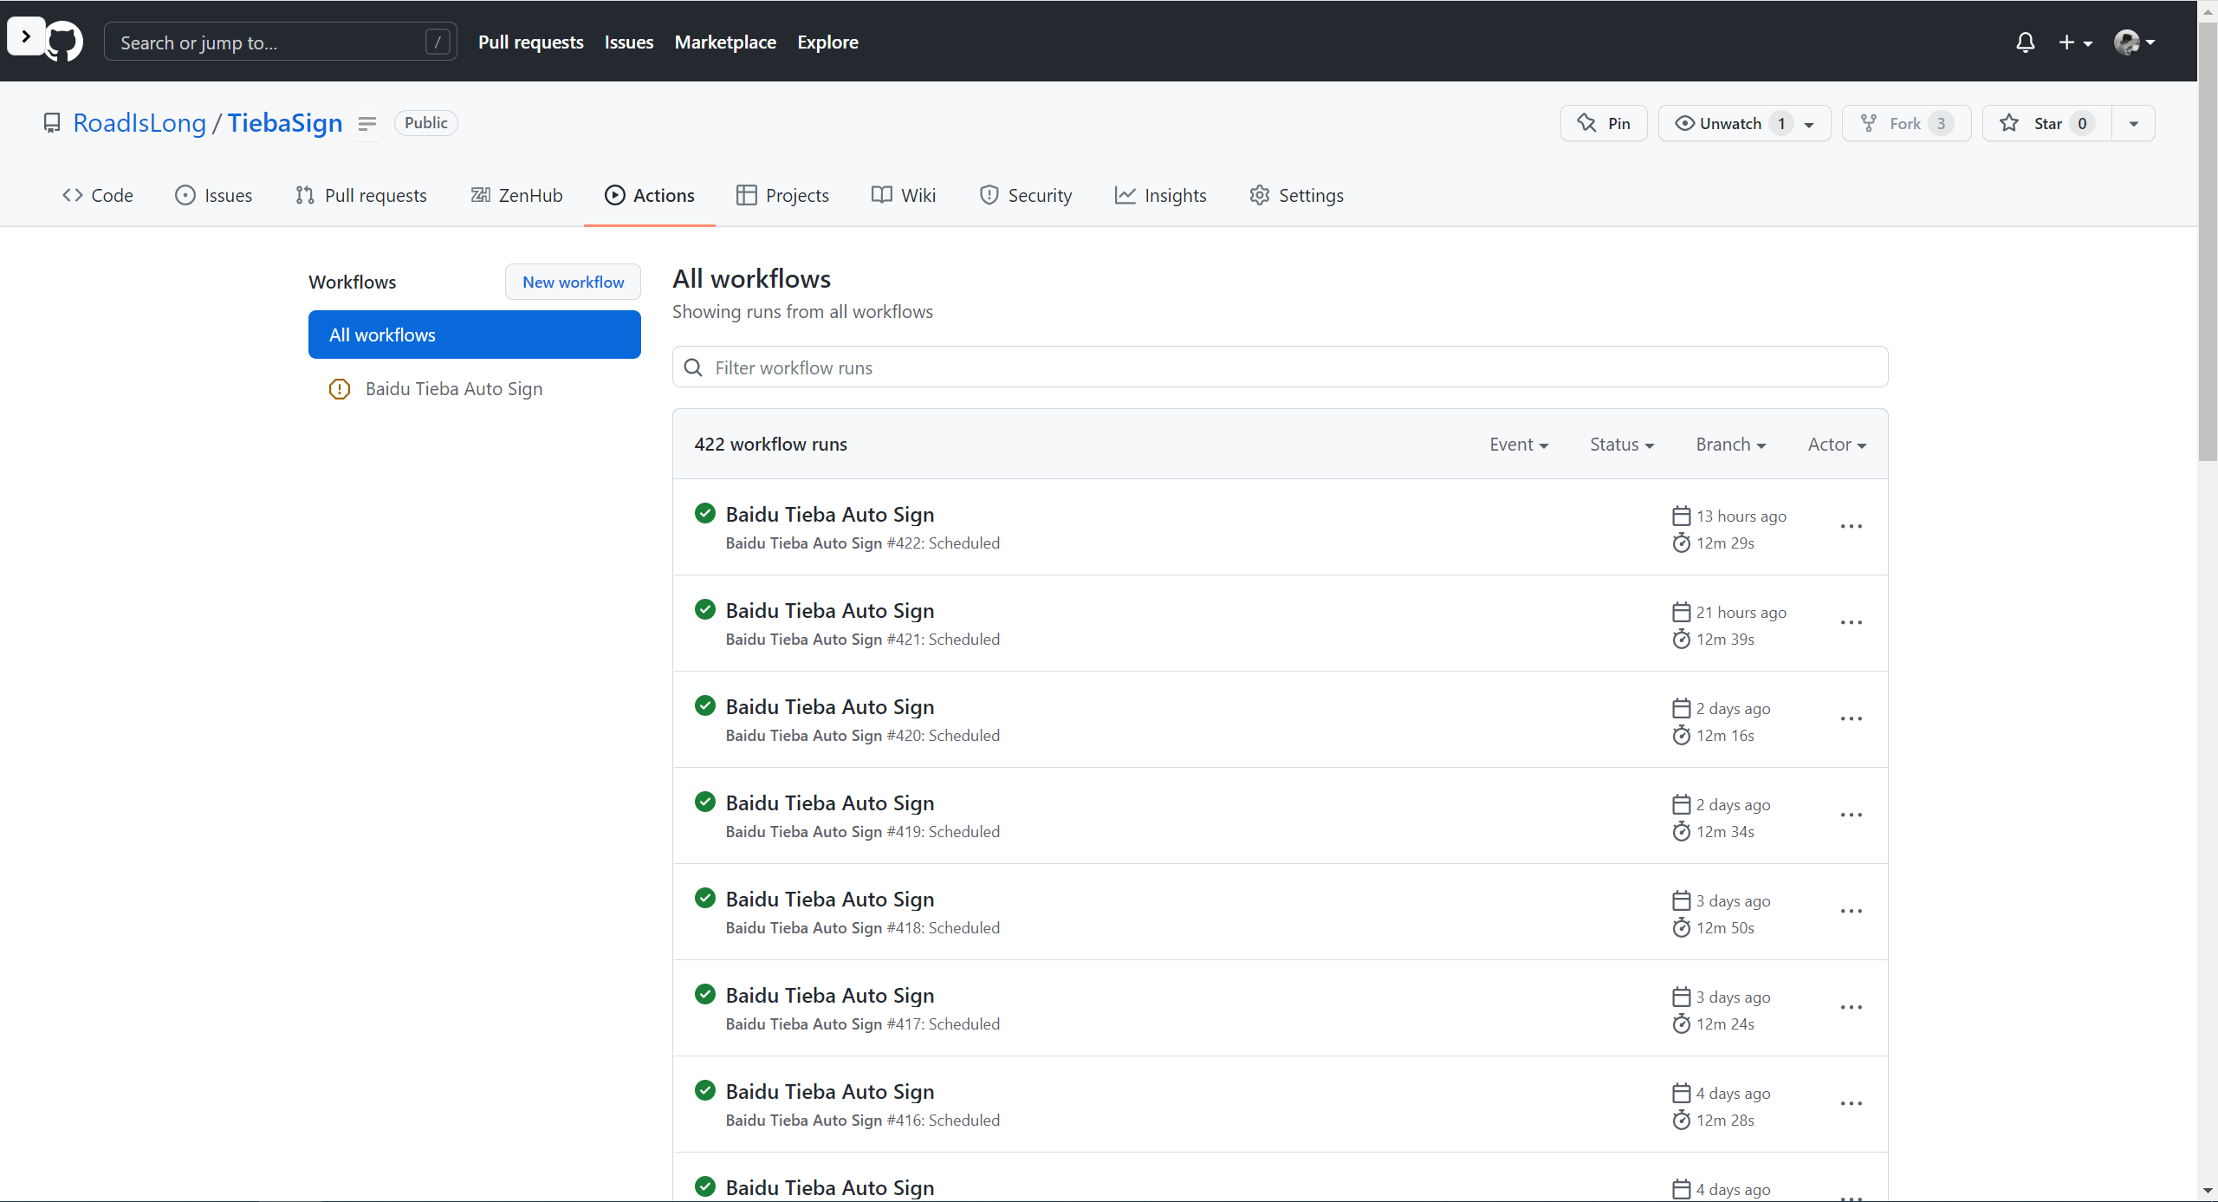Expand the Event filter dropdown
This screenshot has height=1202, width=2218.
(x=1518, y=445)
